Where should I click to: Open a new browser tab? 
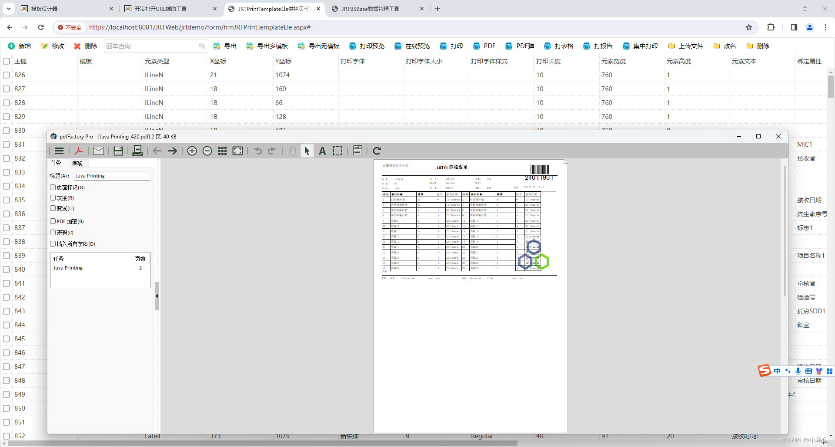point(438,9)
